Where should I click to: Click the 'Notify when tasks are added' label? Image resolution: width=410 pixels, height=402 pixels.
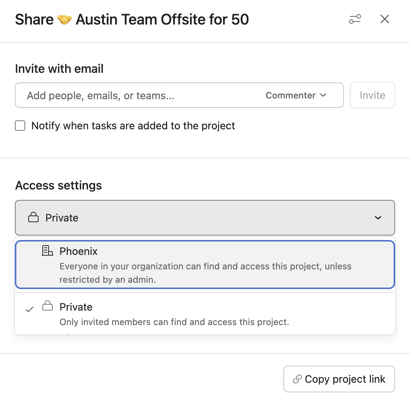tap(133, 126)
